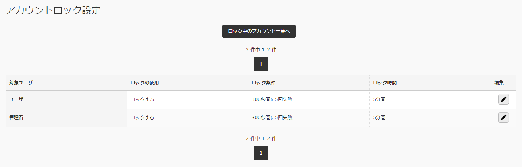Click 5分間 cell in the 管理者 row
Image resolution: width=522 pixels, height=167 pixels.
(x=379, y=118)
